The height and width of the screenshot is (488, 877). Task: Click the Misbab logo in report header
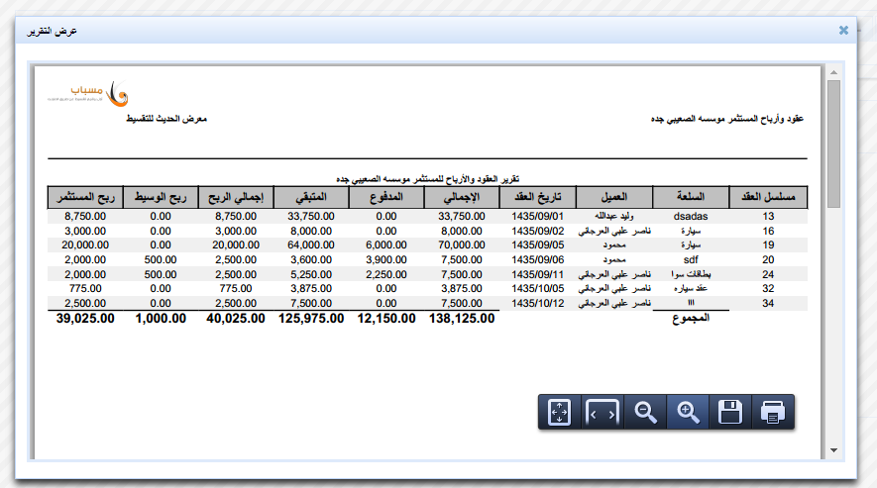[x=88, y=94]
